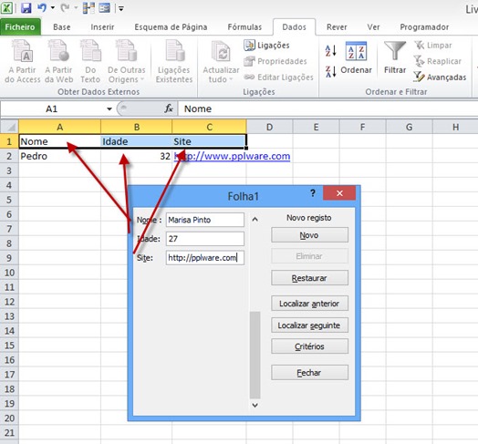Open the Ordenar sort dialog icon

click(356, 58)
